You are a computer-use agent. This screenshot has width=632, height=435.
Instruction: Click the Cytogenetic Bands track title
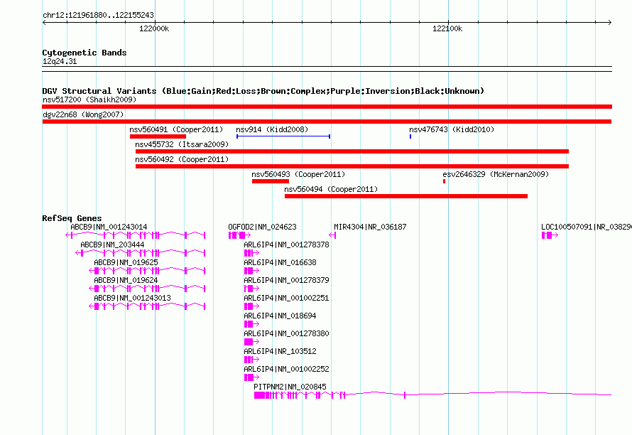click(x=85, y=53)
